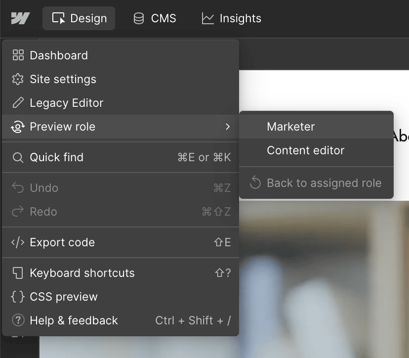Switch to the Design mode tab
The width and height of the screenshot is (409, 358).
[x=79, y=19]
